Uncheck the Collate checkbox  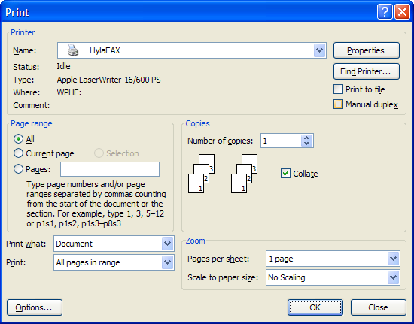[285, 174]
